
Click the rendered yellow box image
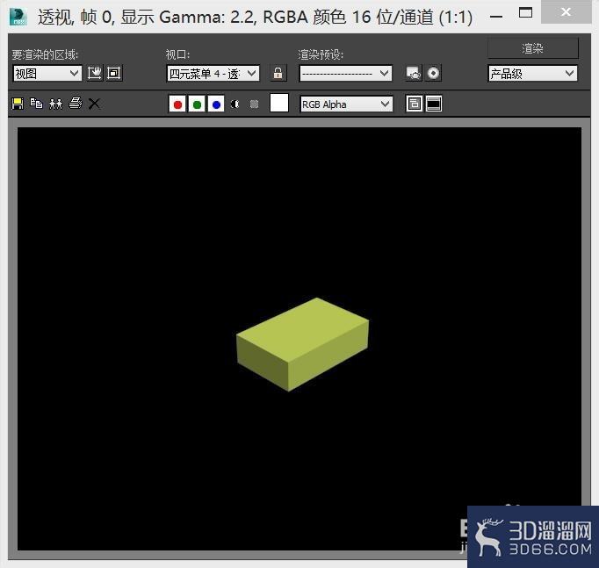point(302,344)
